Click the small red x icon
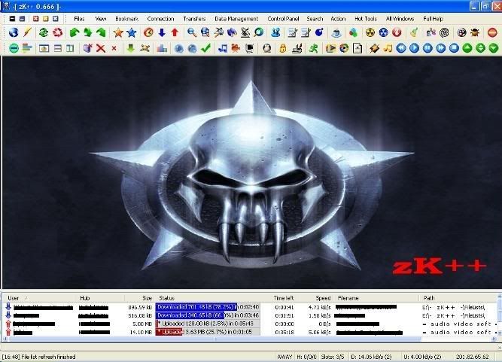The image size is (502, 362). pos(114,48)
